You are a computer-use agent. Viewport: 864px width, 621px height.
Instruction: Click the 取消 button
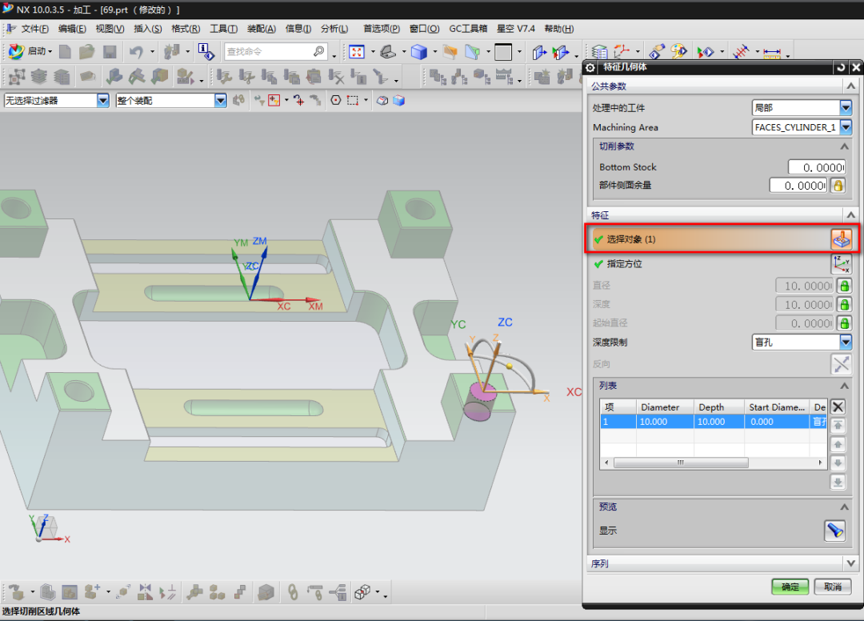pos(832,587)
